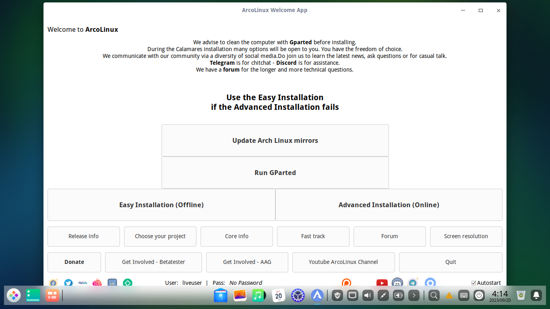This screenshot has width=550, height=309.
Task: Open the trash bin in the dock
Action: [x=521, y=296]
